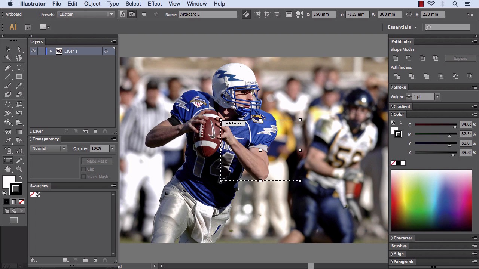Select the Rotate tool
479x269 pixels.
[x=8, y=104]
